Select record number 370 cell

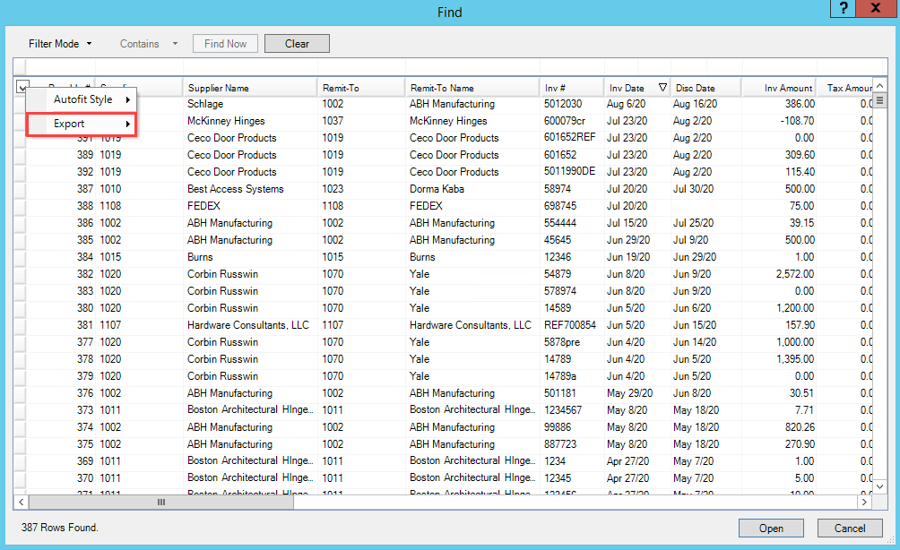click(x=61, y=478)
